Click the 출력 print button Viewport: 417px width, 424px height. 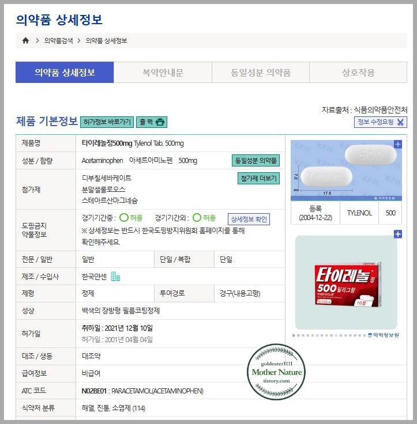(x=152, y=122)
